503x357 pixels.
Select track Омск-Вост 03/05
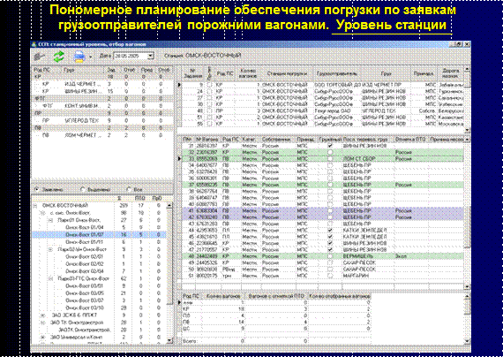pyautogui.click(x=85, y=293)
